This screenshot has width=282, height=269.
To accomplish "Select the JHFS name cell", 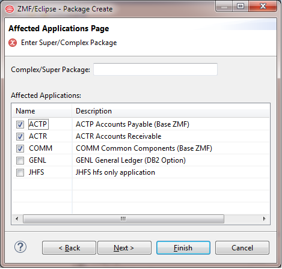I will pos(36,172).
